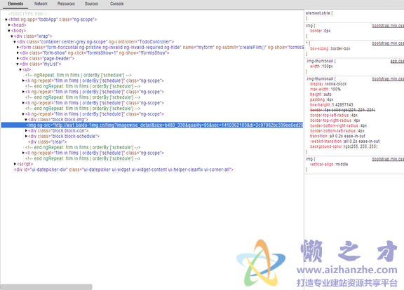The image size is (404, 290).
Task: Click the line-height: 1.42857143 property
Action: (x=331, y=105)
